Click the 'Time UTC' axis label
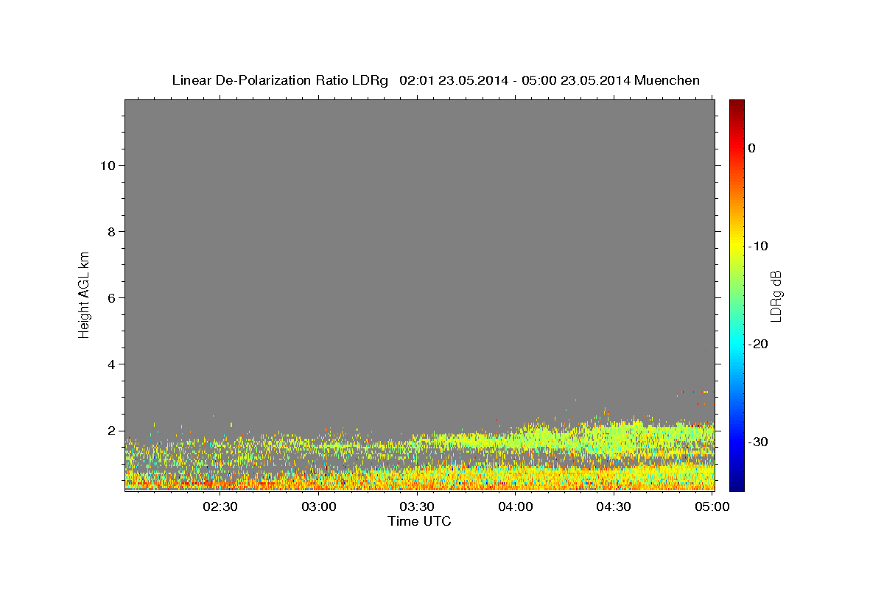Image resolution: width=884 pixels, height=589 pixels. (419, 521)
